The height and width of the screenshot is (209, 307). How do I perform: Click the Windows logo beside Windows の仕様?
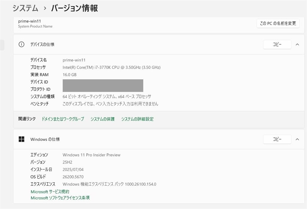coord(22,139)
